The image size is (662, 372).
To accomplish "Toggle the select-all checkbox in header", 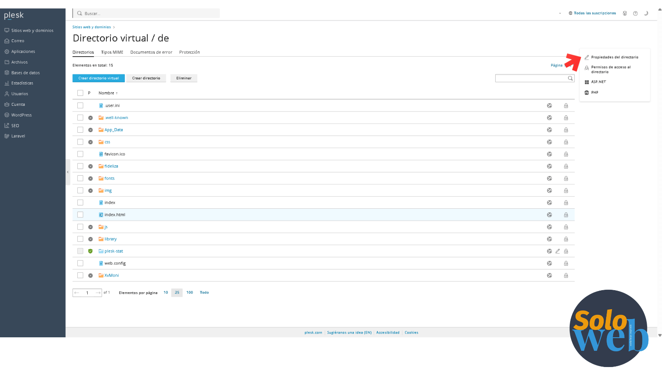I will [x=80, y=93].
